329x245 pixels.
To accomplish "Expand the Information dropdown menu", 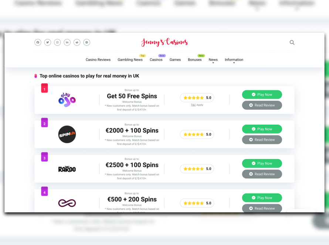I will pos(234,60).
